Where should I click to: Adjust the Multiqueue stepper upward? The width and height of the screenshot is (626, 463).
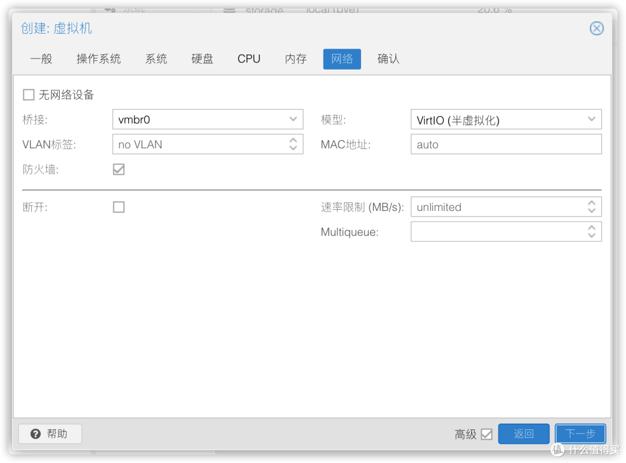pos(591,228)
